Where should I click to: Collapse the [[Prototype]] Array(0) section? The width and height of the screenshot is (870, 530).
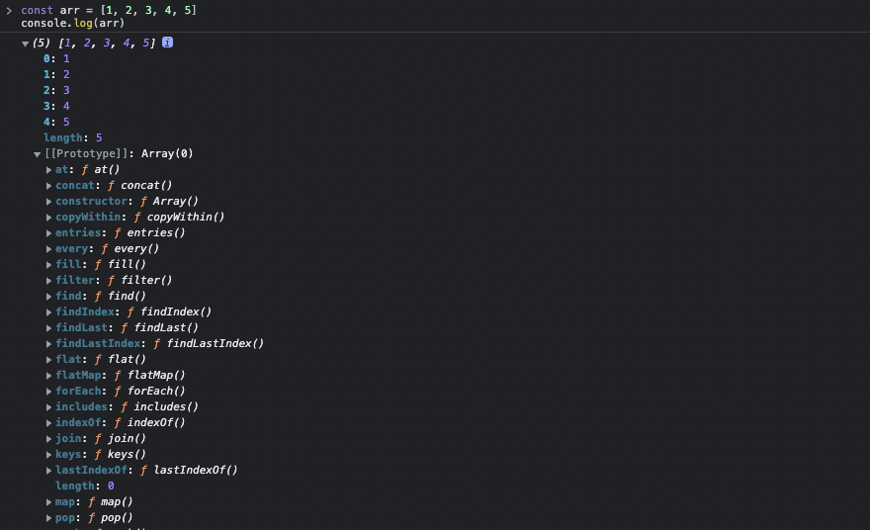(x=38, y=154)
